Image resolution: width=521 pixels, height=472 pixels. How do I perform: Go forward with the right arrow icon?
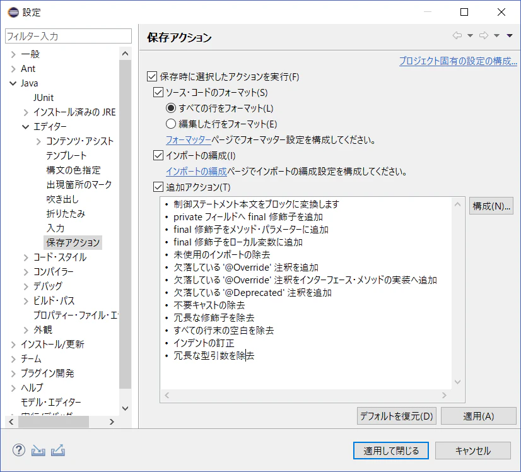point(484,35)
